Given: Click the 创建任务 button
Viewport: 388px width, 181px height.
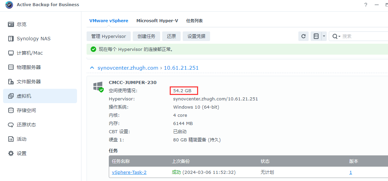Looking at the screenshot, I should 146,36.
